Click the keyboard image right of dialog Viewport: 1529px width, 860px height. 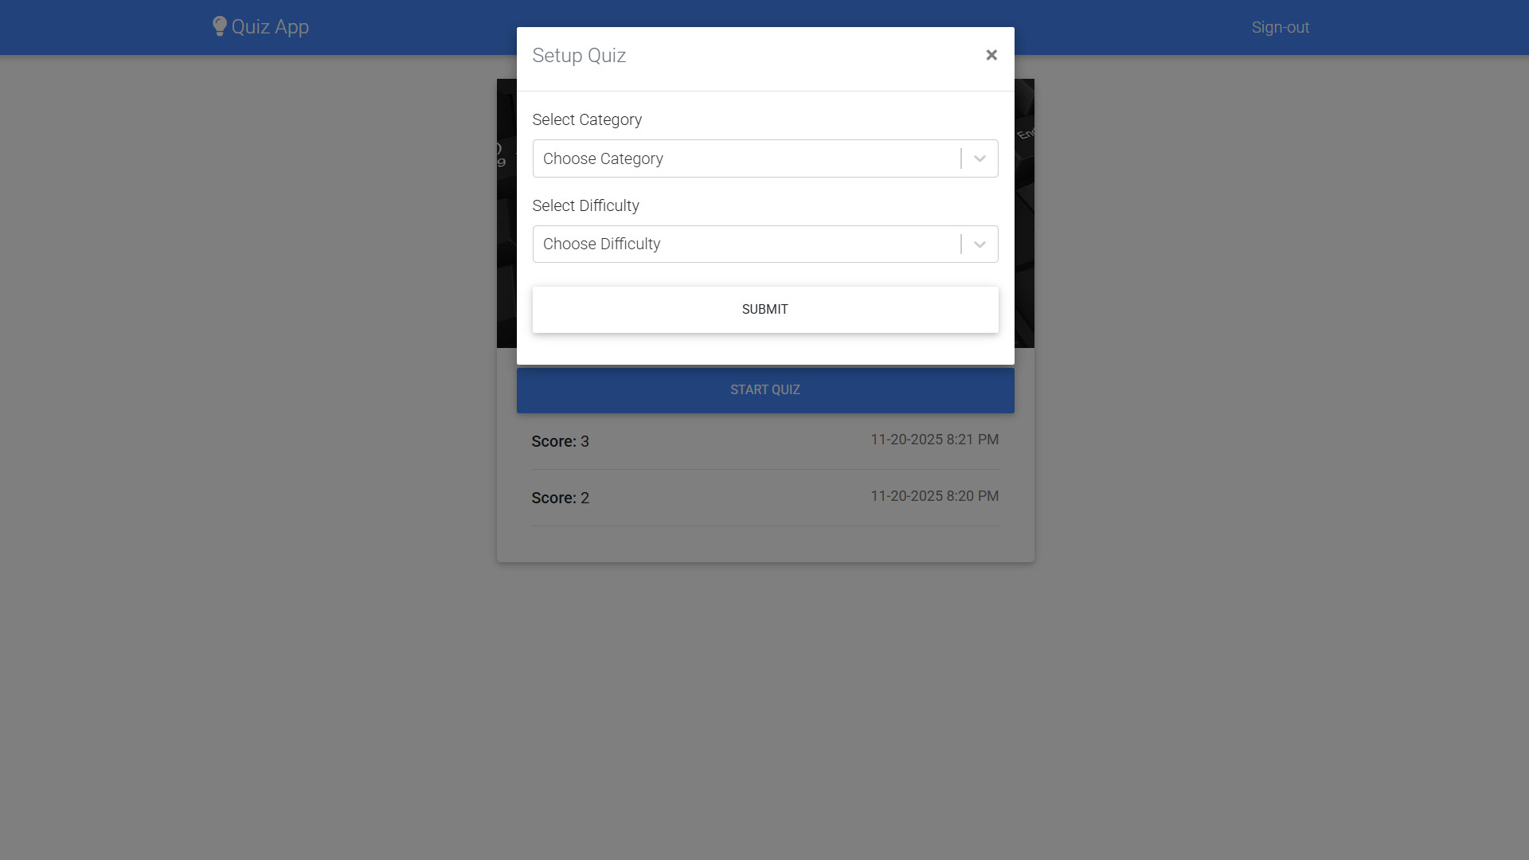tap(1024, 213)
